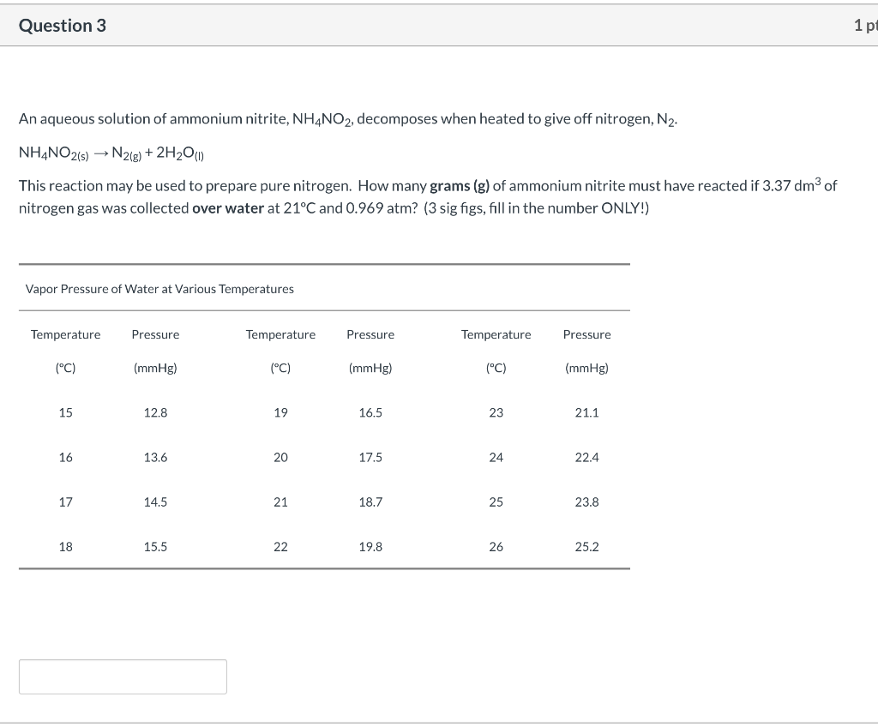Click the 25.2 mmHg value
Image resolution: width=878 pixels, height=727 pixels.
coord(586,546)
